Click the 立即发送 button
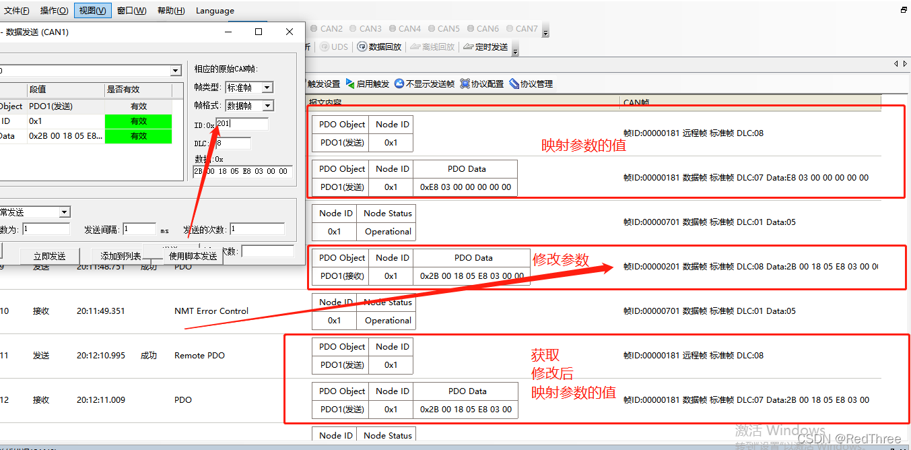 (x=50, y=256)
